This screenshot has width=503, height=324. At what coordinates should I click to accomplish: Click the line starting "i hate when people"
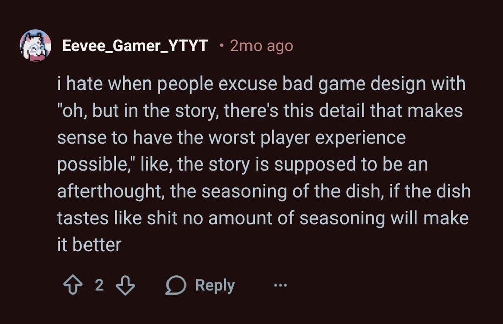(262, 84)
